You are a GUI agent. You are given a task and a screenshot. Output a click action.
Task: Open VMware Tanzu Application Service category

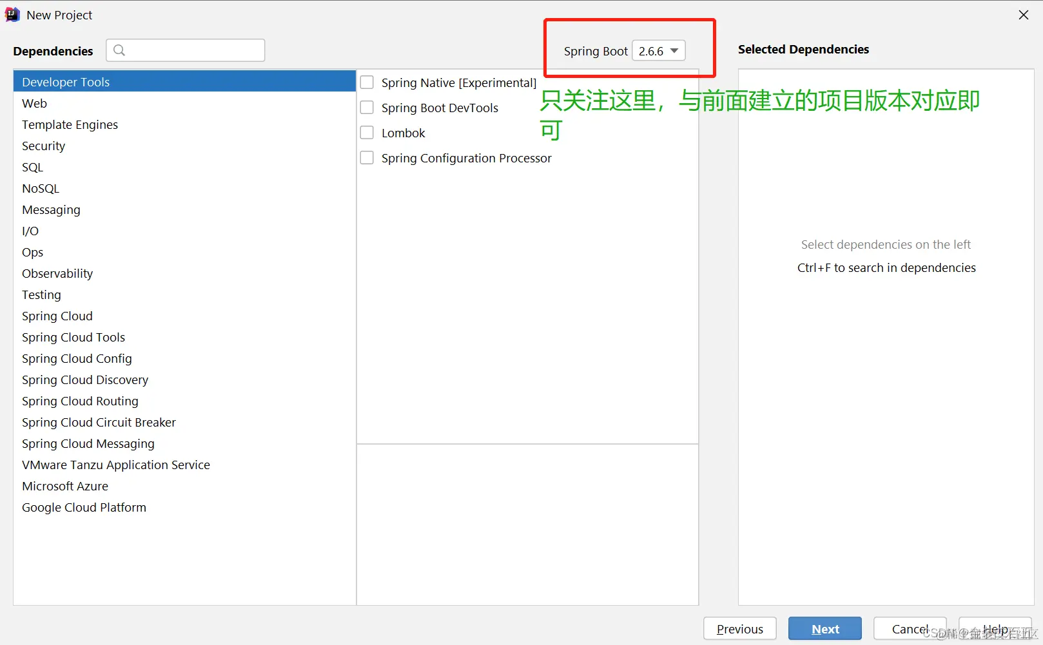[184, 465]
